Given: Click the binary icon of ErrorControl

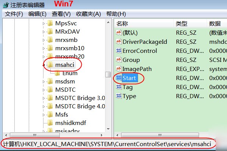Looking at the screenshot, I should 119,51.
